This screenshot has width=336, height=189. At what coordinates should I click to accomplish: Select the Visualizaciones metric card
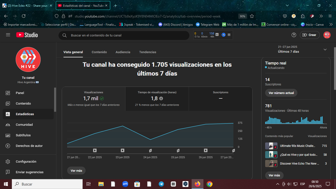click(94, 98)
